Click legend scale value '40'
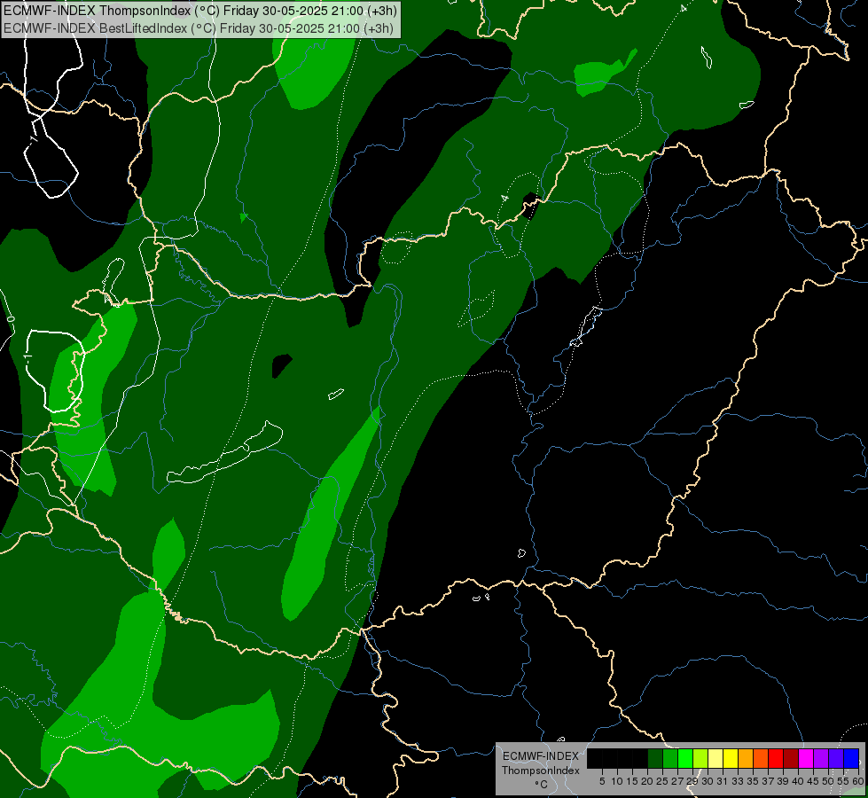This screenshot has height=798, width=868. [798, 781]
